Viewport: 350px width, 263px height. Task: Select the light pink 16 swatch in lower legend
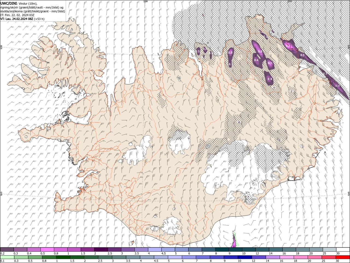point(287,257)
